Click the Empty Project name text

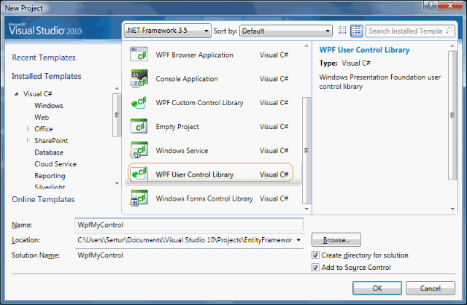[177, 126]
